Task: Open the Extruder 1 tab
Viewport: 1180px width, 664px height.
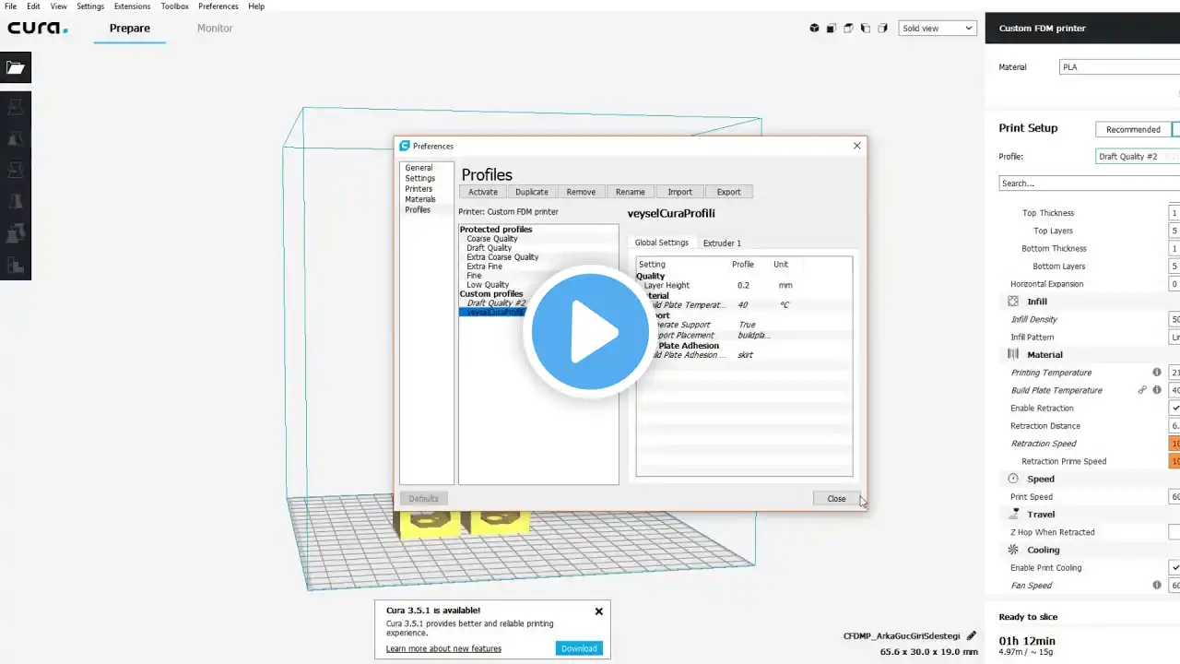Action: pos(722,243)
